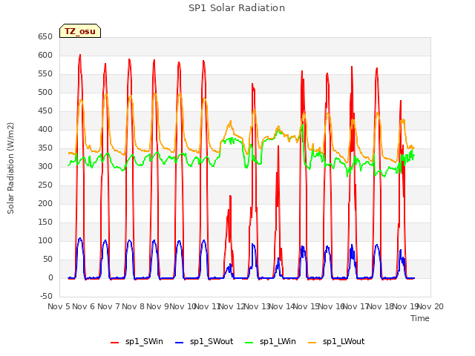The image size is (475, 356).
Task: Click the 0 y-axis tick label
Action: (50, 277)
